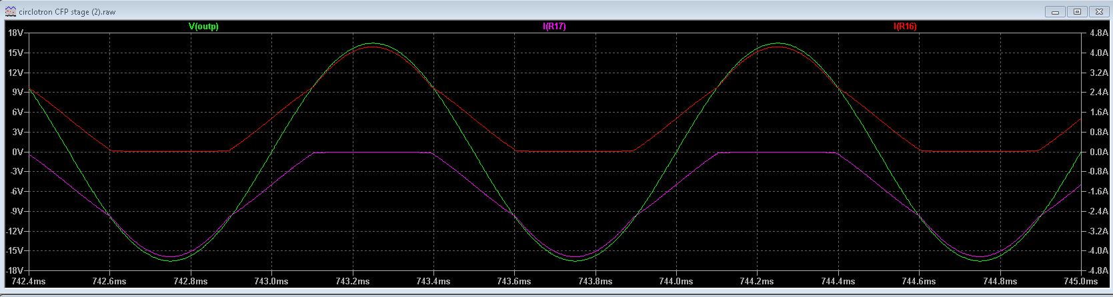Click the 4.0A right axis label

point(1098,53)
